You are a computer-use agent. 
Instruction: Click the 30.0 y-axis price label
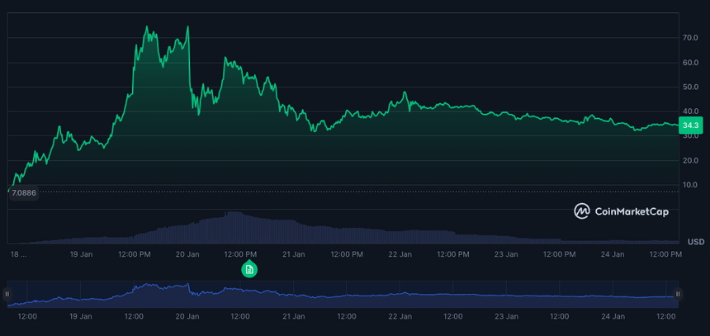click(691, 136)
